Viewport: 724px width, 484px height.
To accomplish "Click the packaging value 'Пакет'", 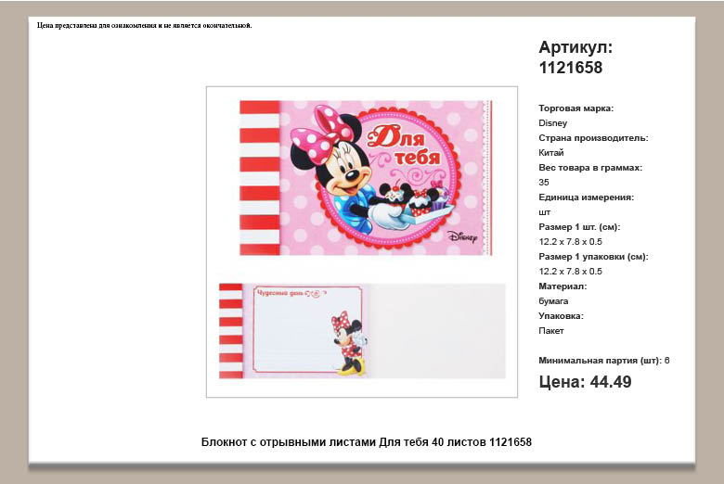I will tap(550, 331).
